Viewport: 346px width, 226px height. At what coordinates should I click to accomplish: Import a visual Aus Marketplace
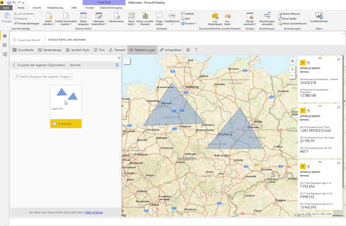pos(215,19)
